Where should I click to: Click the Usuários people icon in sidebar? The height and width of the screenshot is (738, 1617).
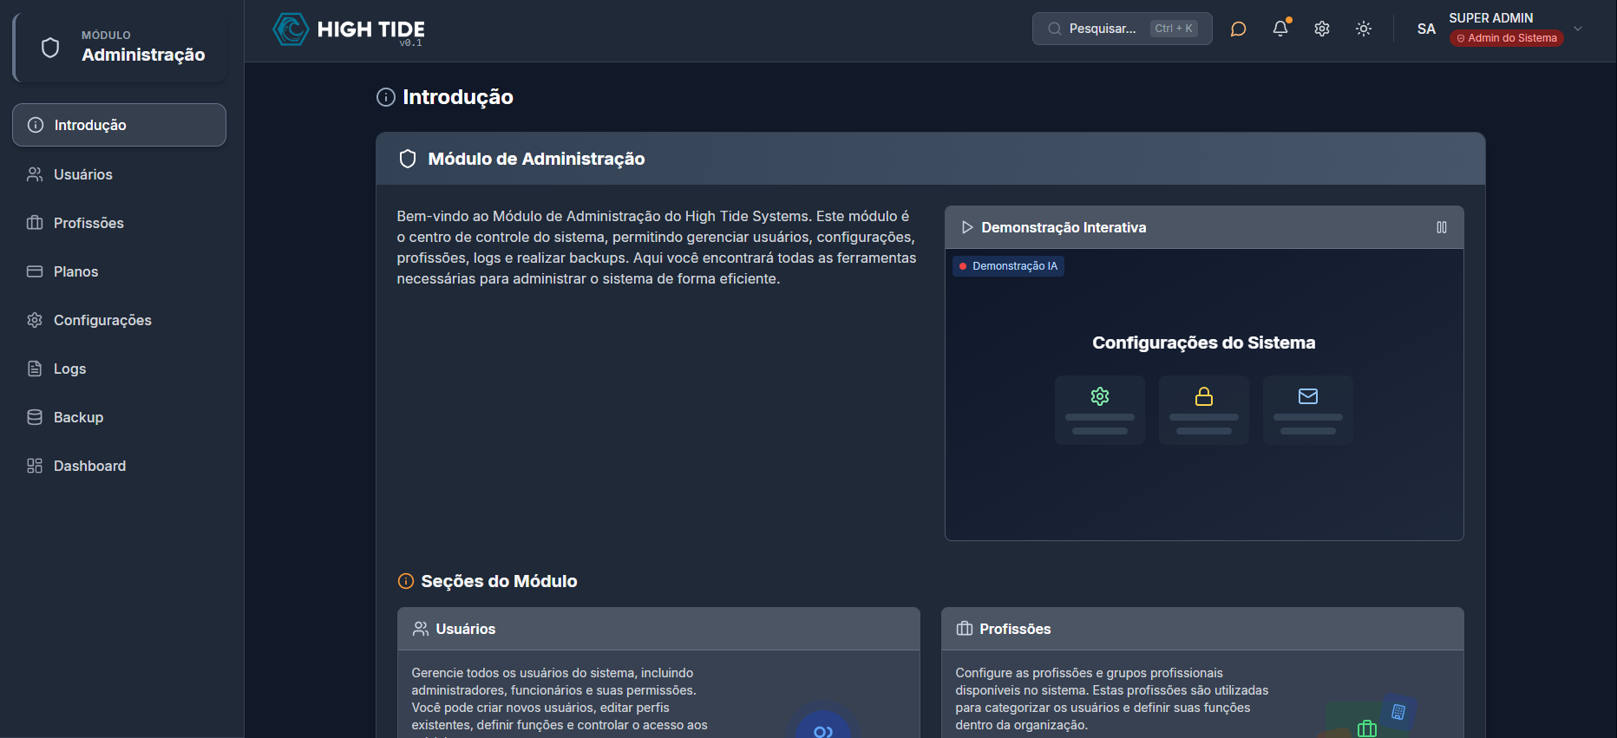click(x=35, y=174)
